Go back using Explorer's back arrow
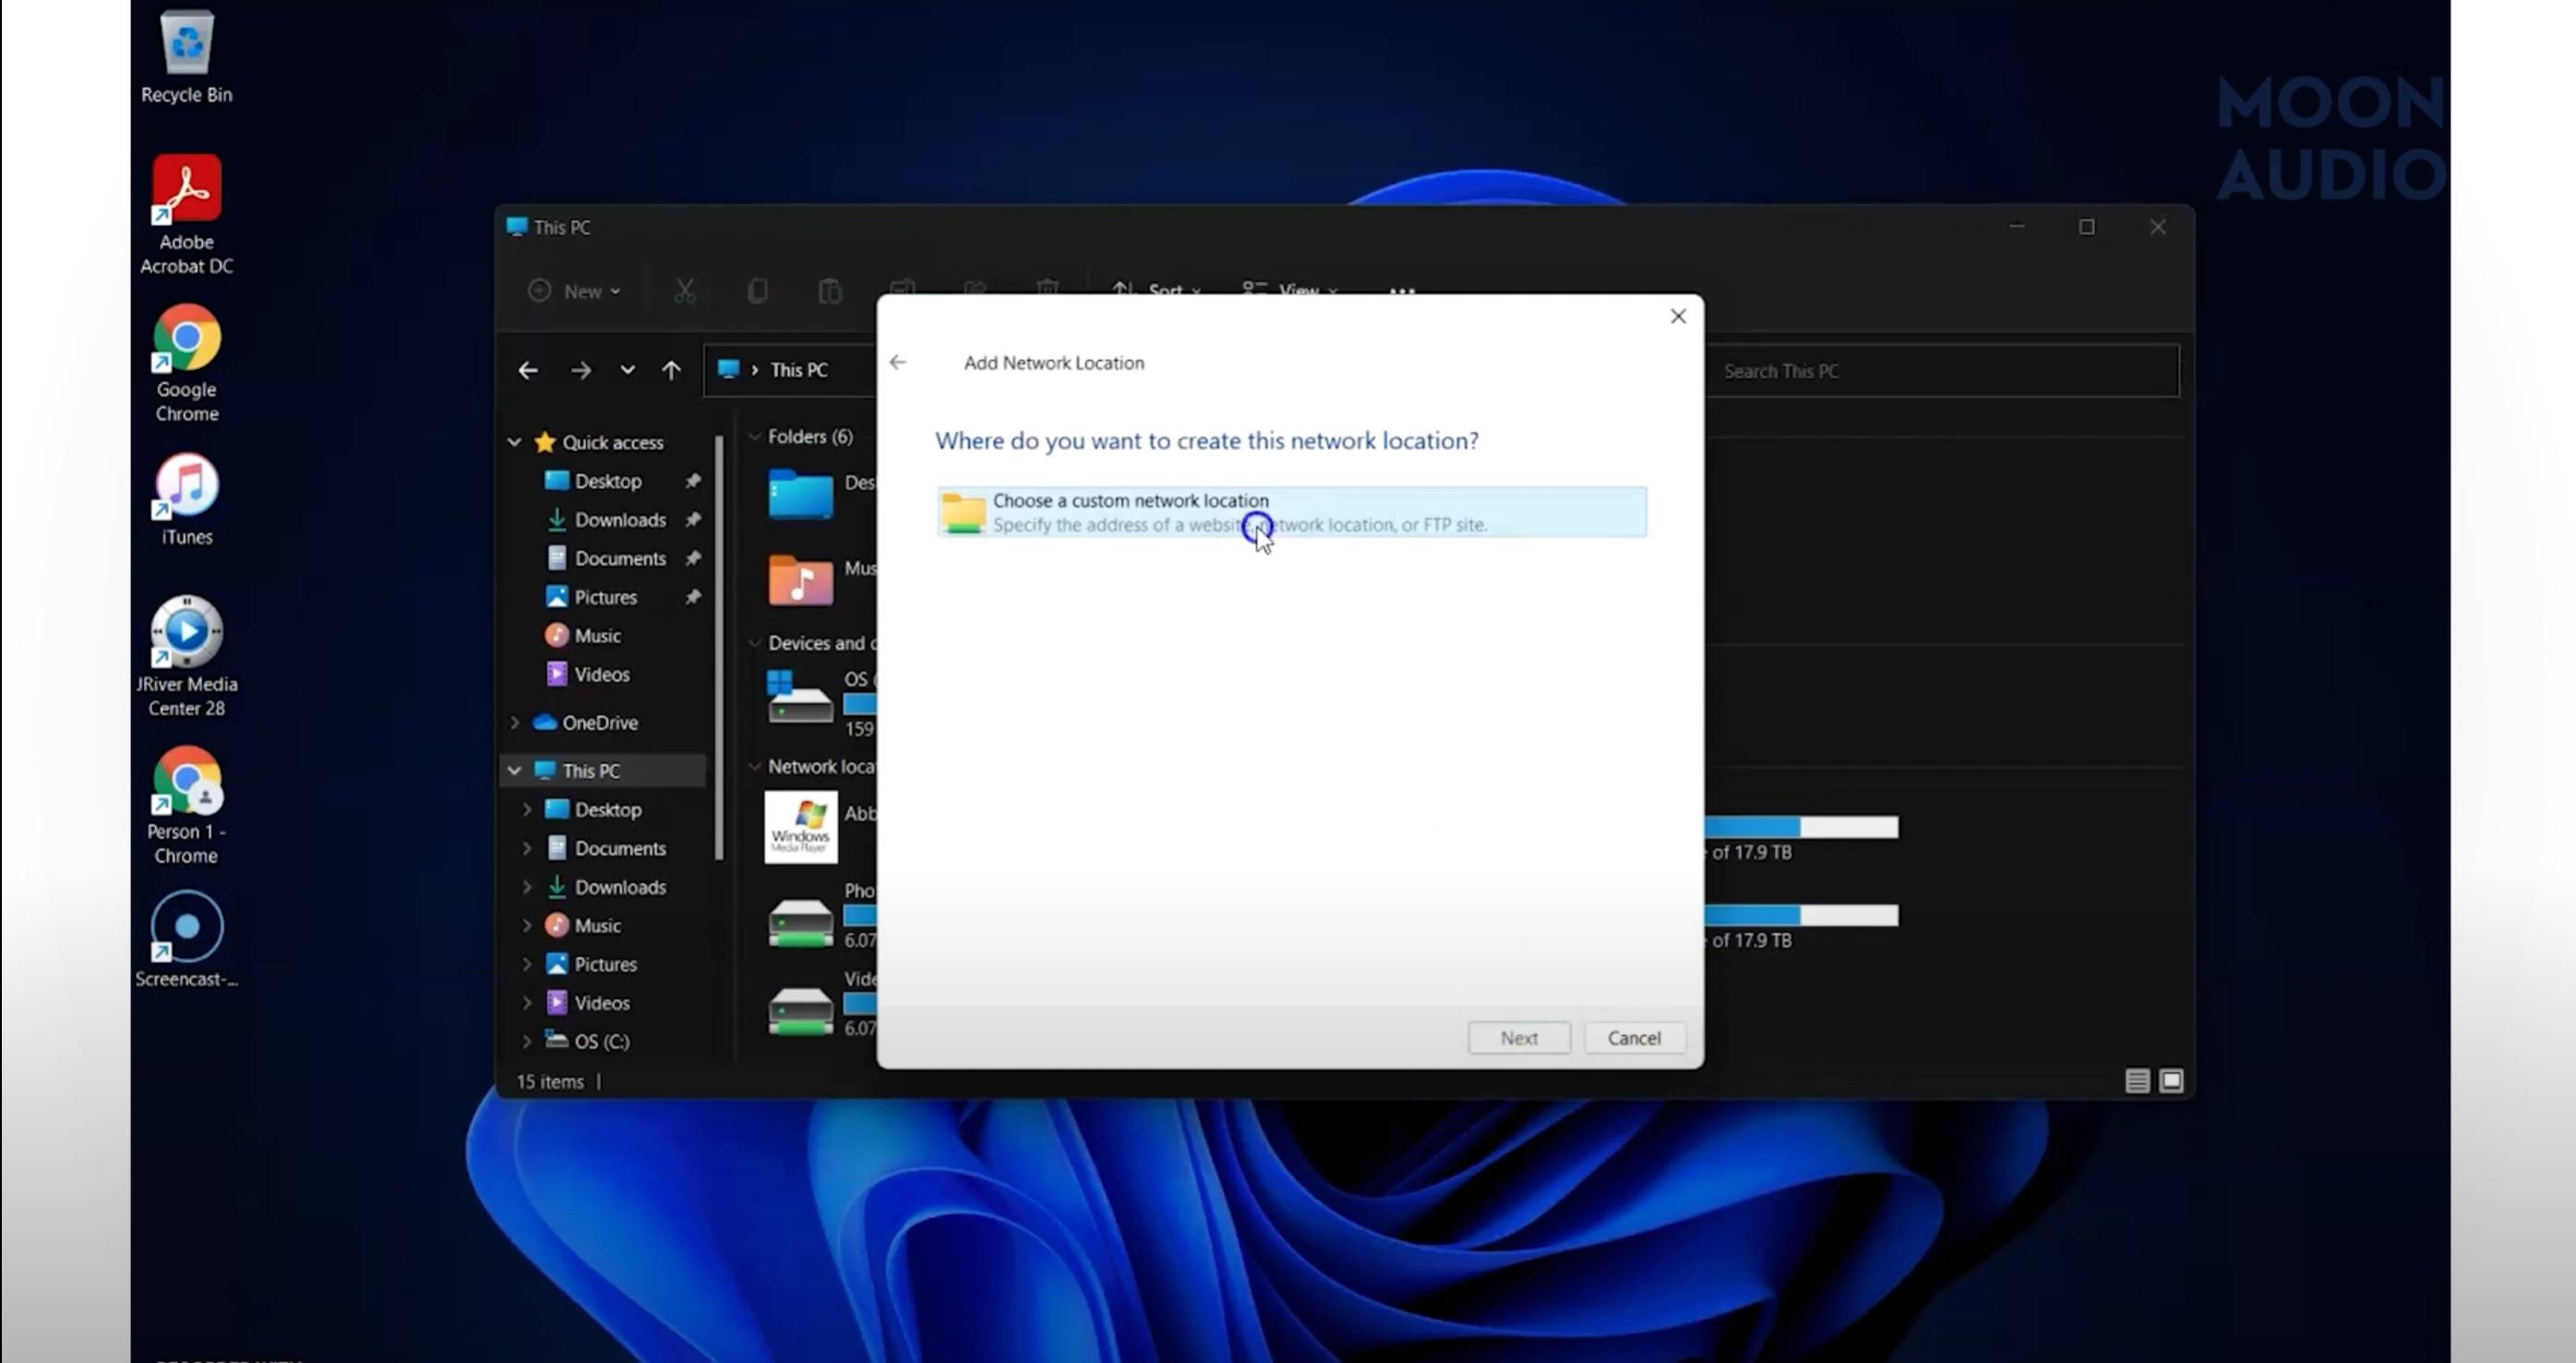Viewport: 2576px width, 1363px height. pos(528,370)
